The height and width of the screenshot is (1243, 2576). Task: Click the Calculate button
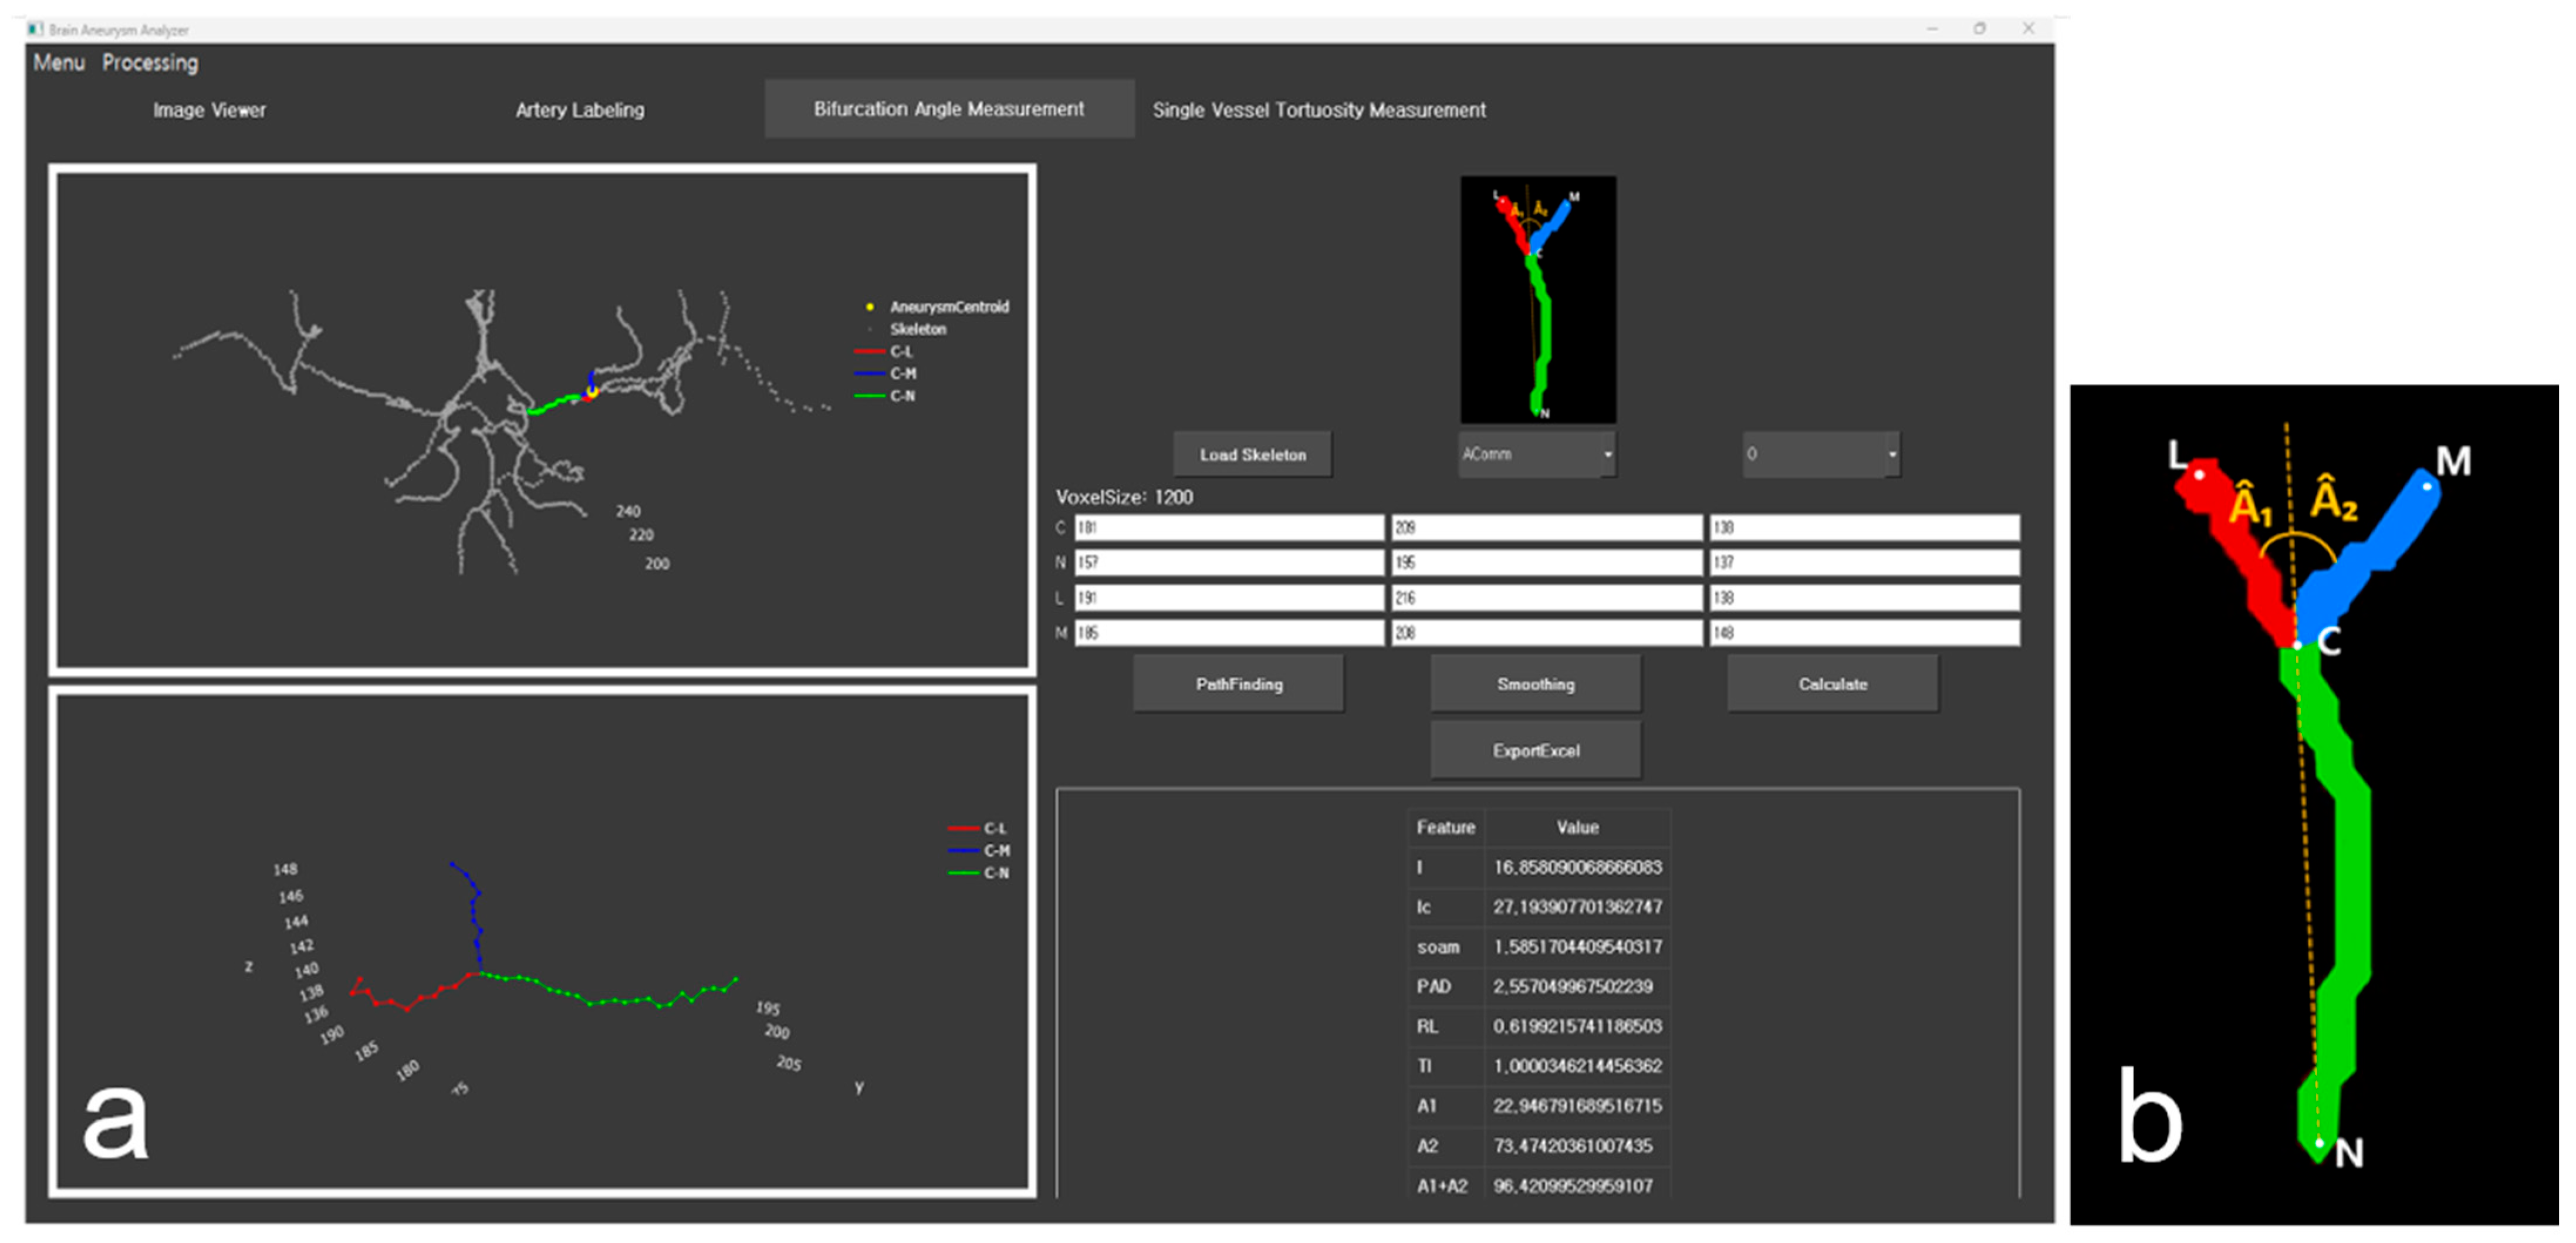(x=1832, y=684)
